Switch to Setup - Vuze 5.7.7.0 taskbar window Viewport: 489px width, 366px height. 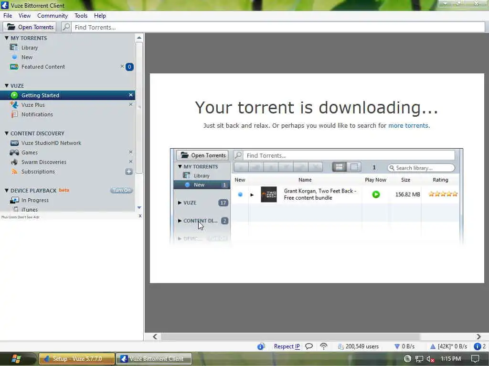[77, 358]
